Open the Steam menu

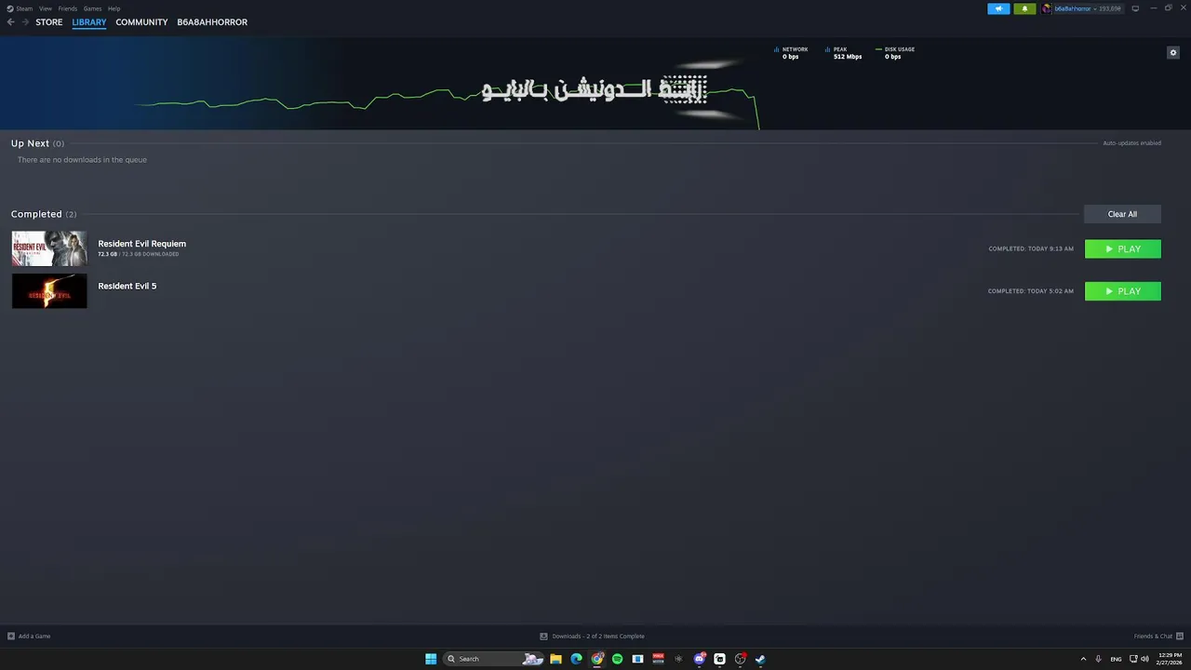click(20, 8)
